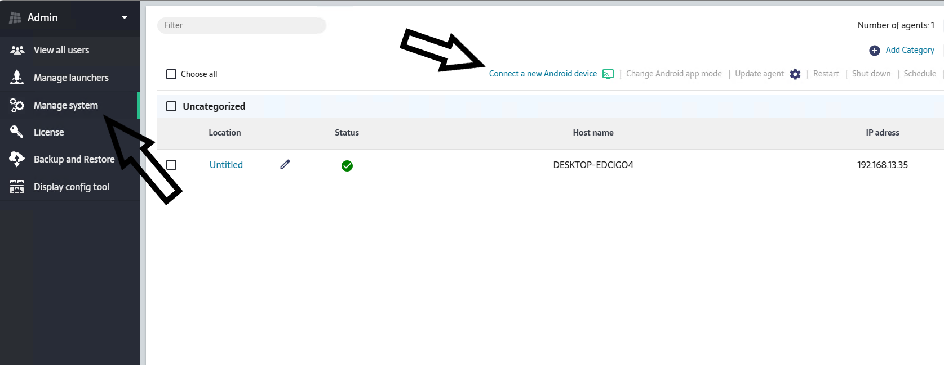
Task: Click the Display config tool icon
Action: [x=17, y=187]
